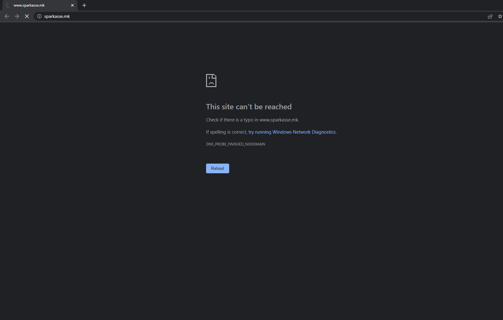Open try running Windows Network Diagnostics link
The height and width of the screenshot is (320, 503).
[x=292, y=132]
